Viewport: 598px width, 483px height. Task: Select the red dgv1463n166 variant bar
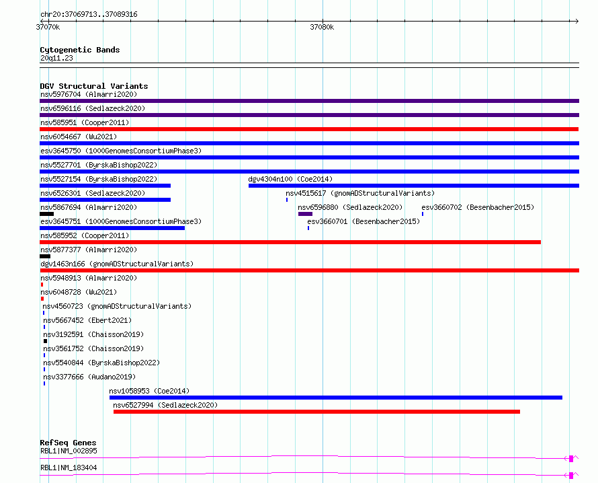(x=309, y=270)
